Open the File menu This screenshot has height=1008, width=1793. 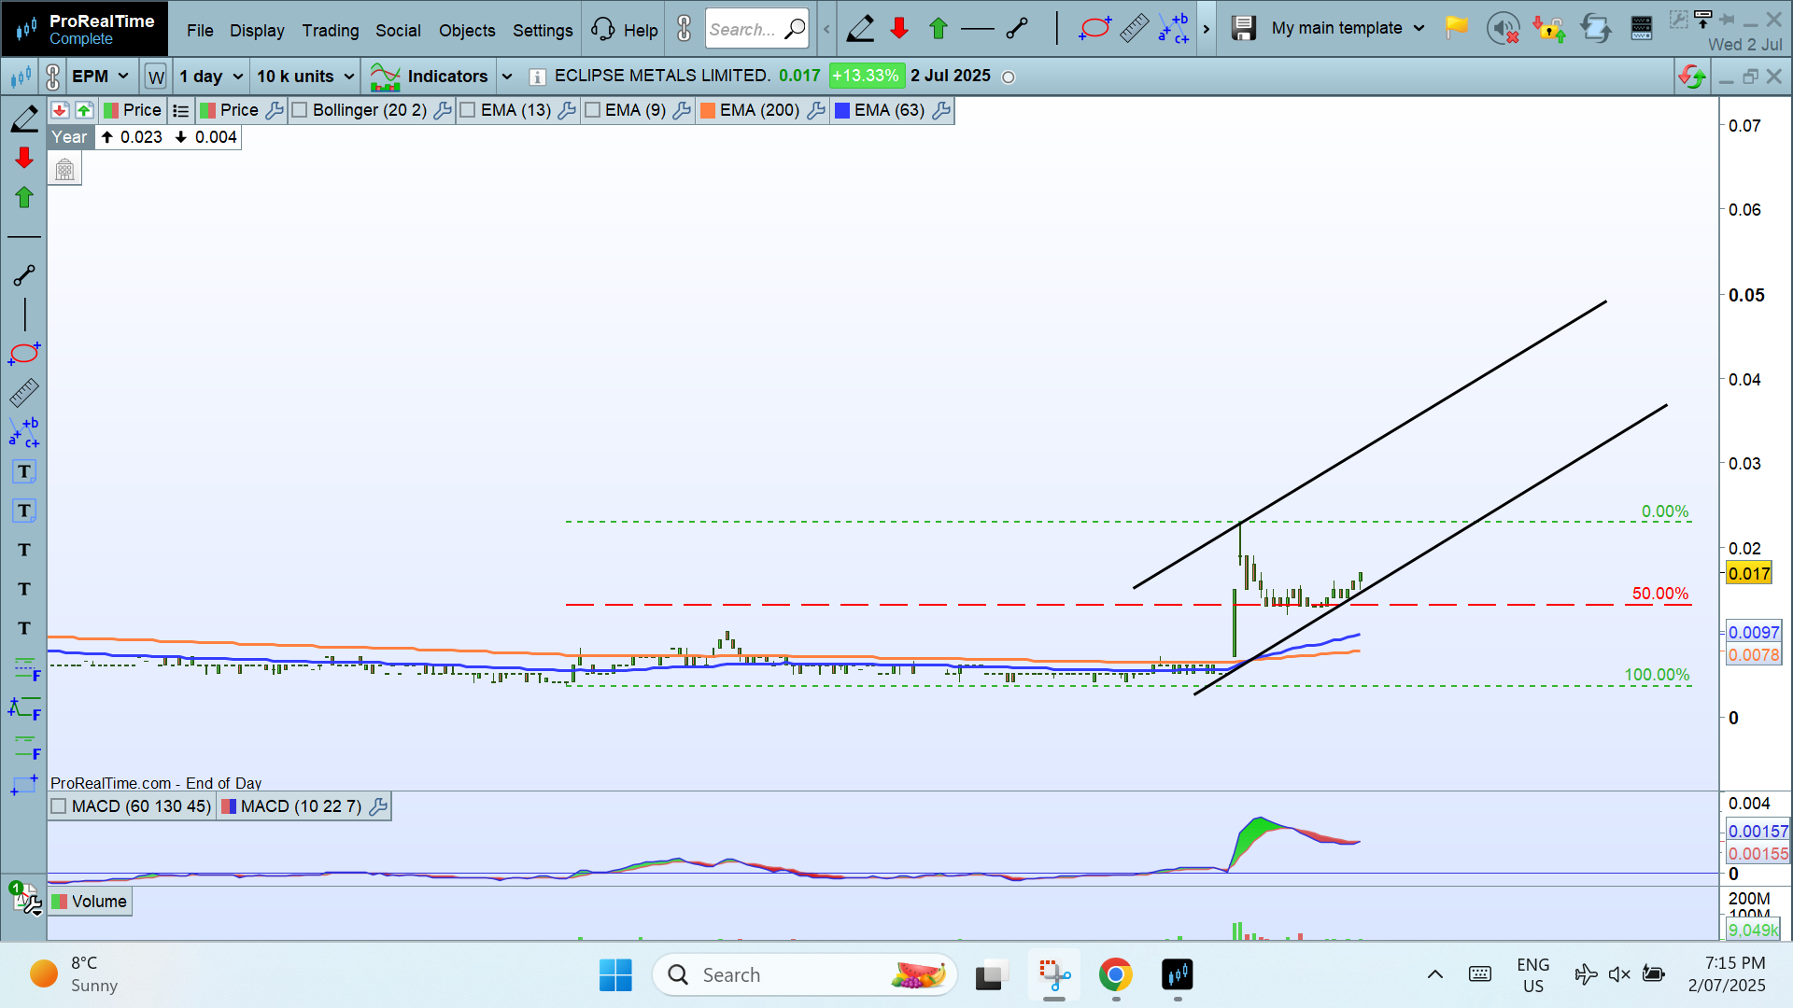click(x=200, y=30)
